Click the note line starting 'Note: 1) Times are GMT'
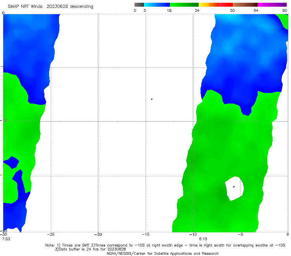This screenshot has height=256, width=291. (165, 245)
